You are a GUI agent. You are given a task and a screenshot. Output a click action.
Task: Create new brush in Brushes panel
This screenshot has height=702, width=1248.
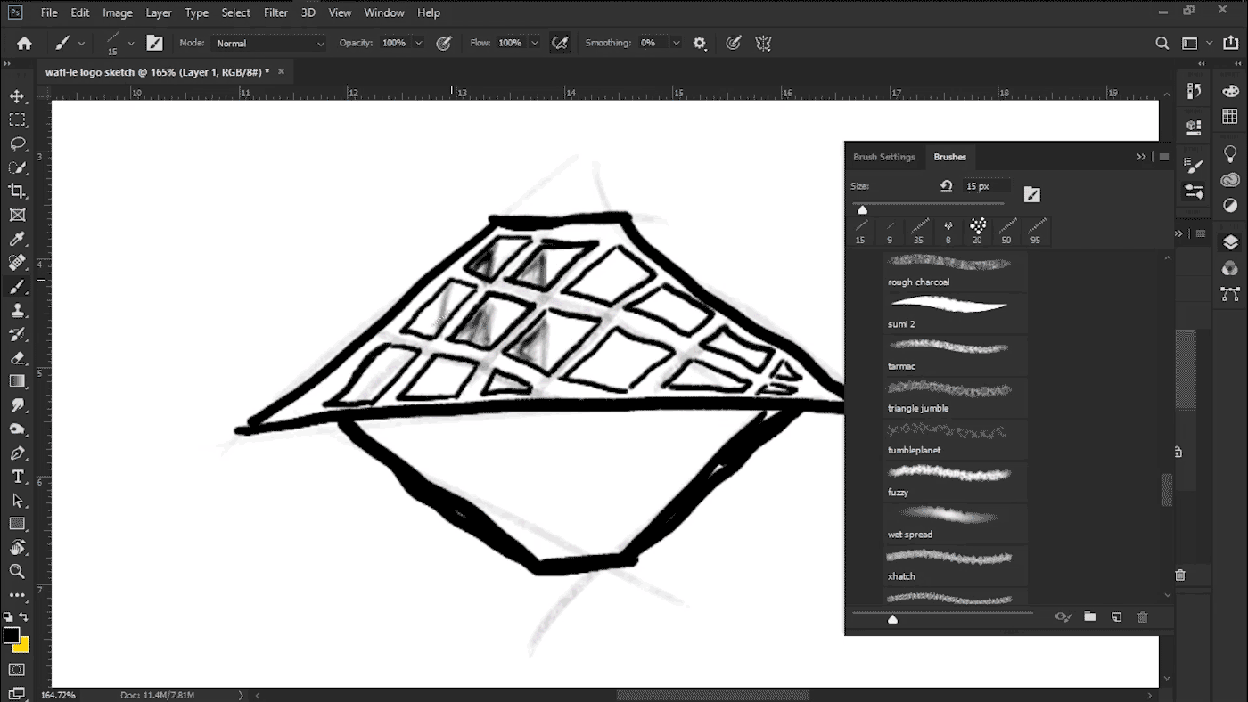[1116, 616]
